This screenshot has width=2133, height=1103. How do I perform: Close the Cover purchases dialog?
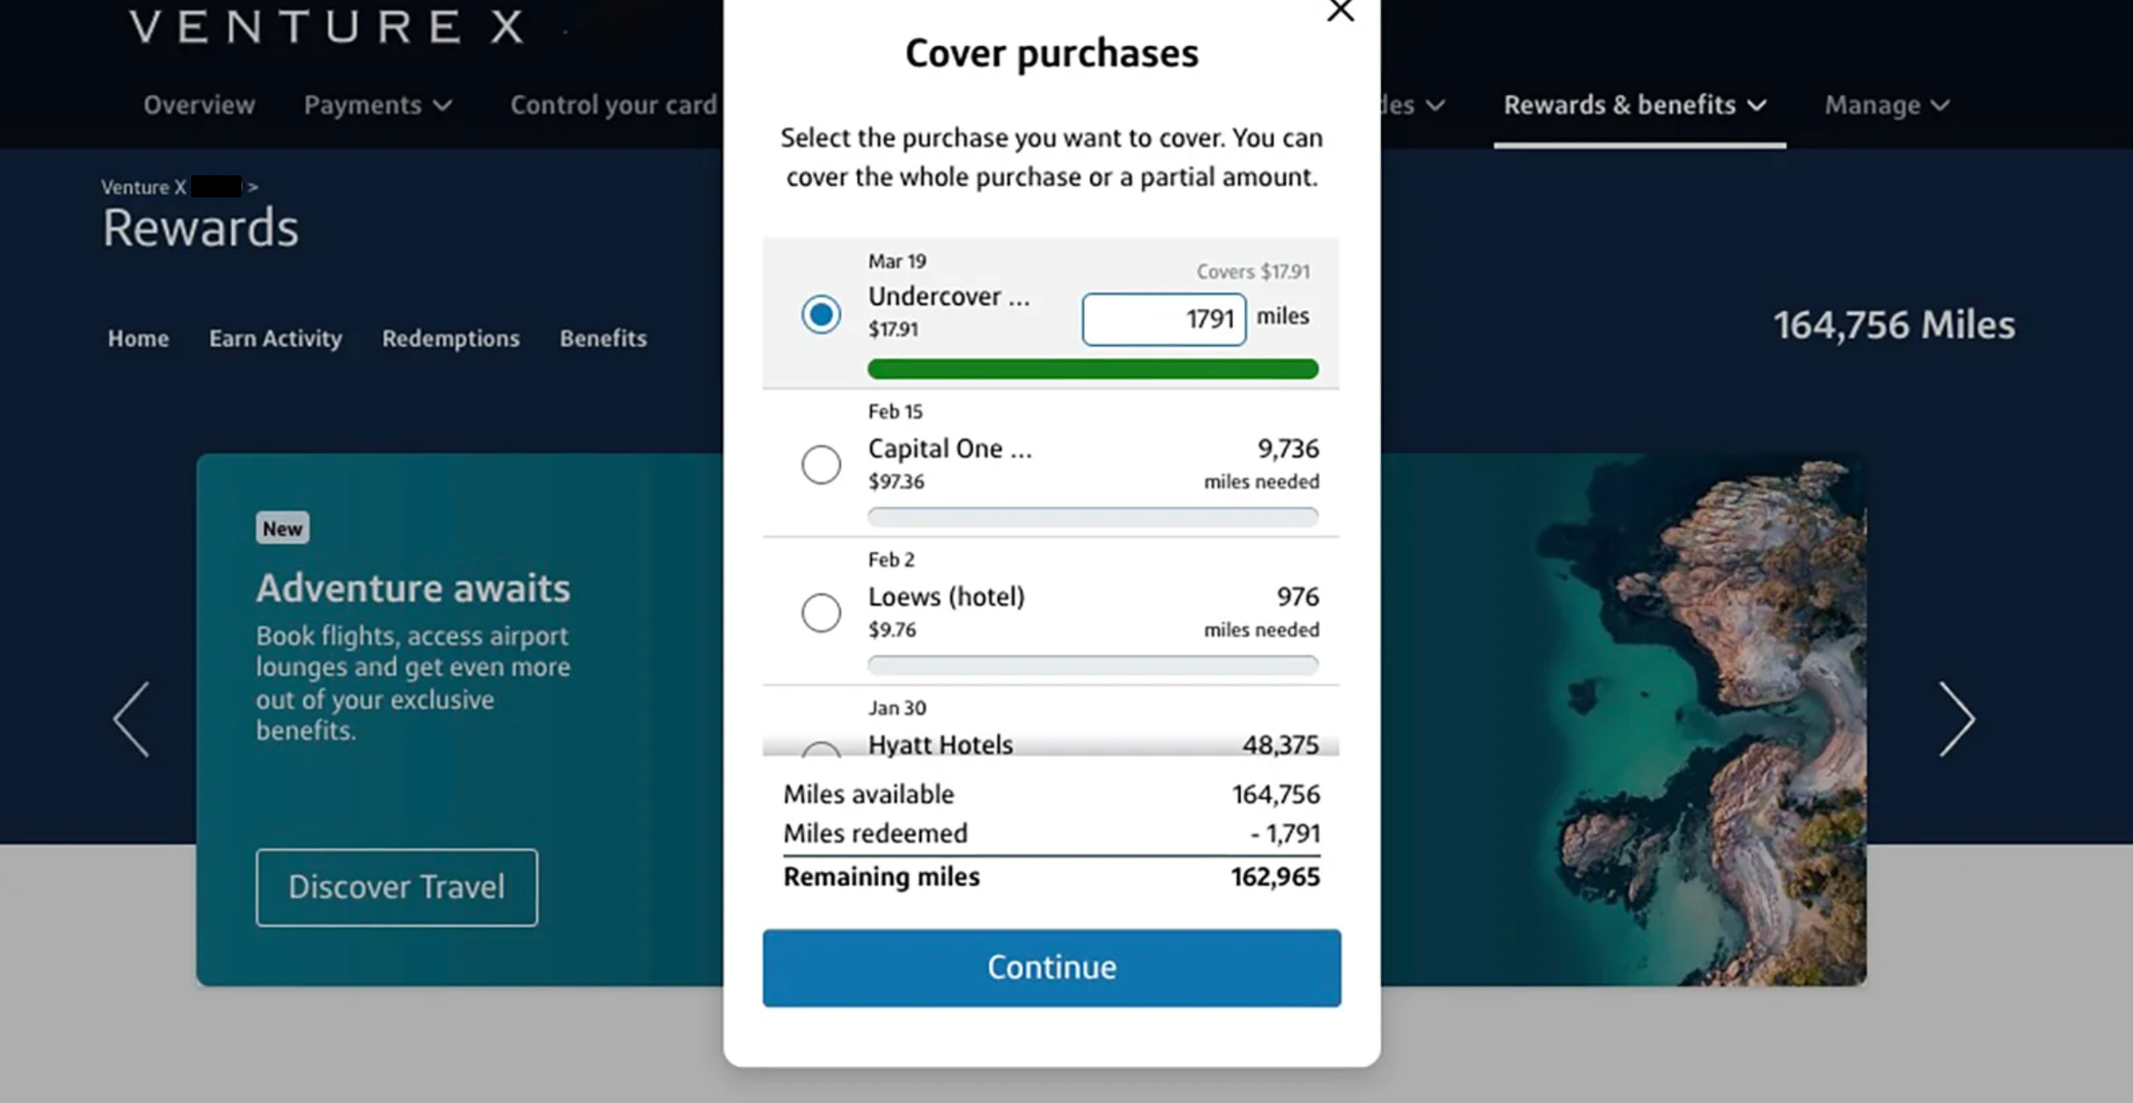point(1340,11)
